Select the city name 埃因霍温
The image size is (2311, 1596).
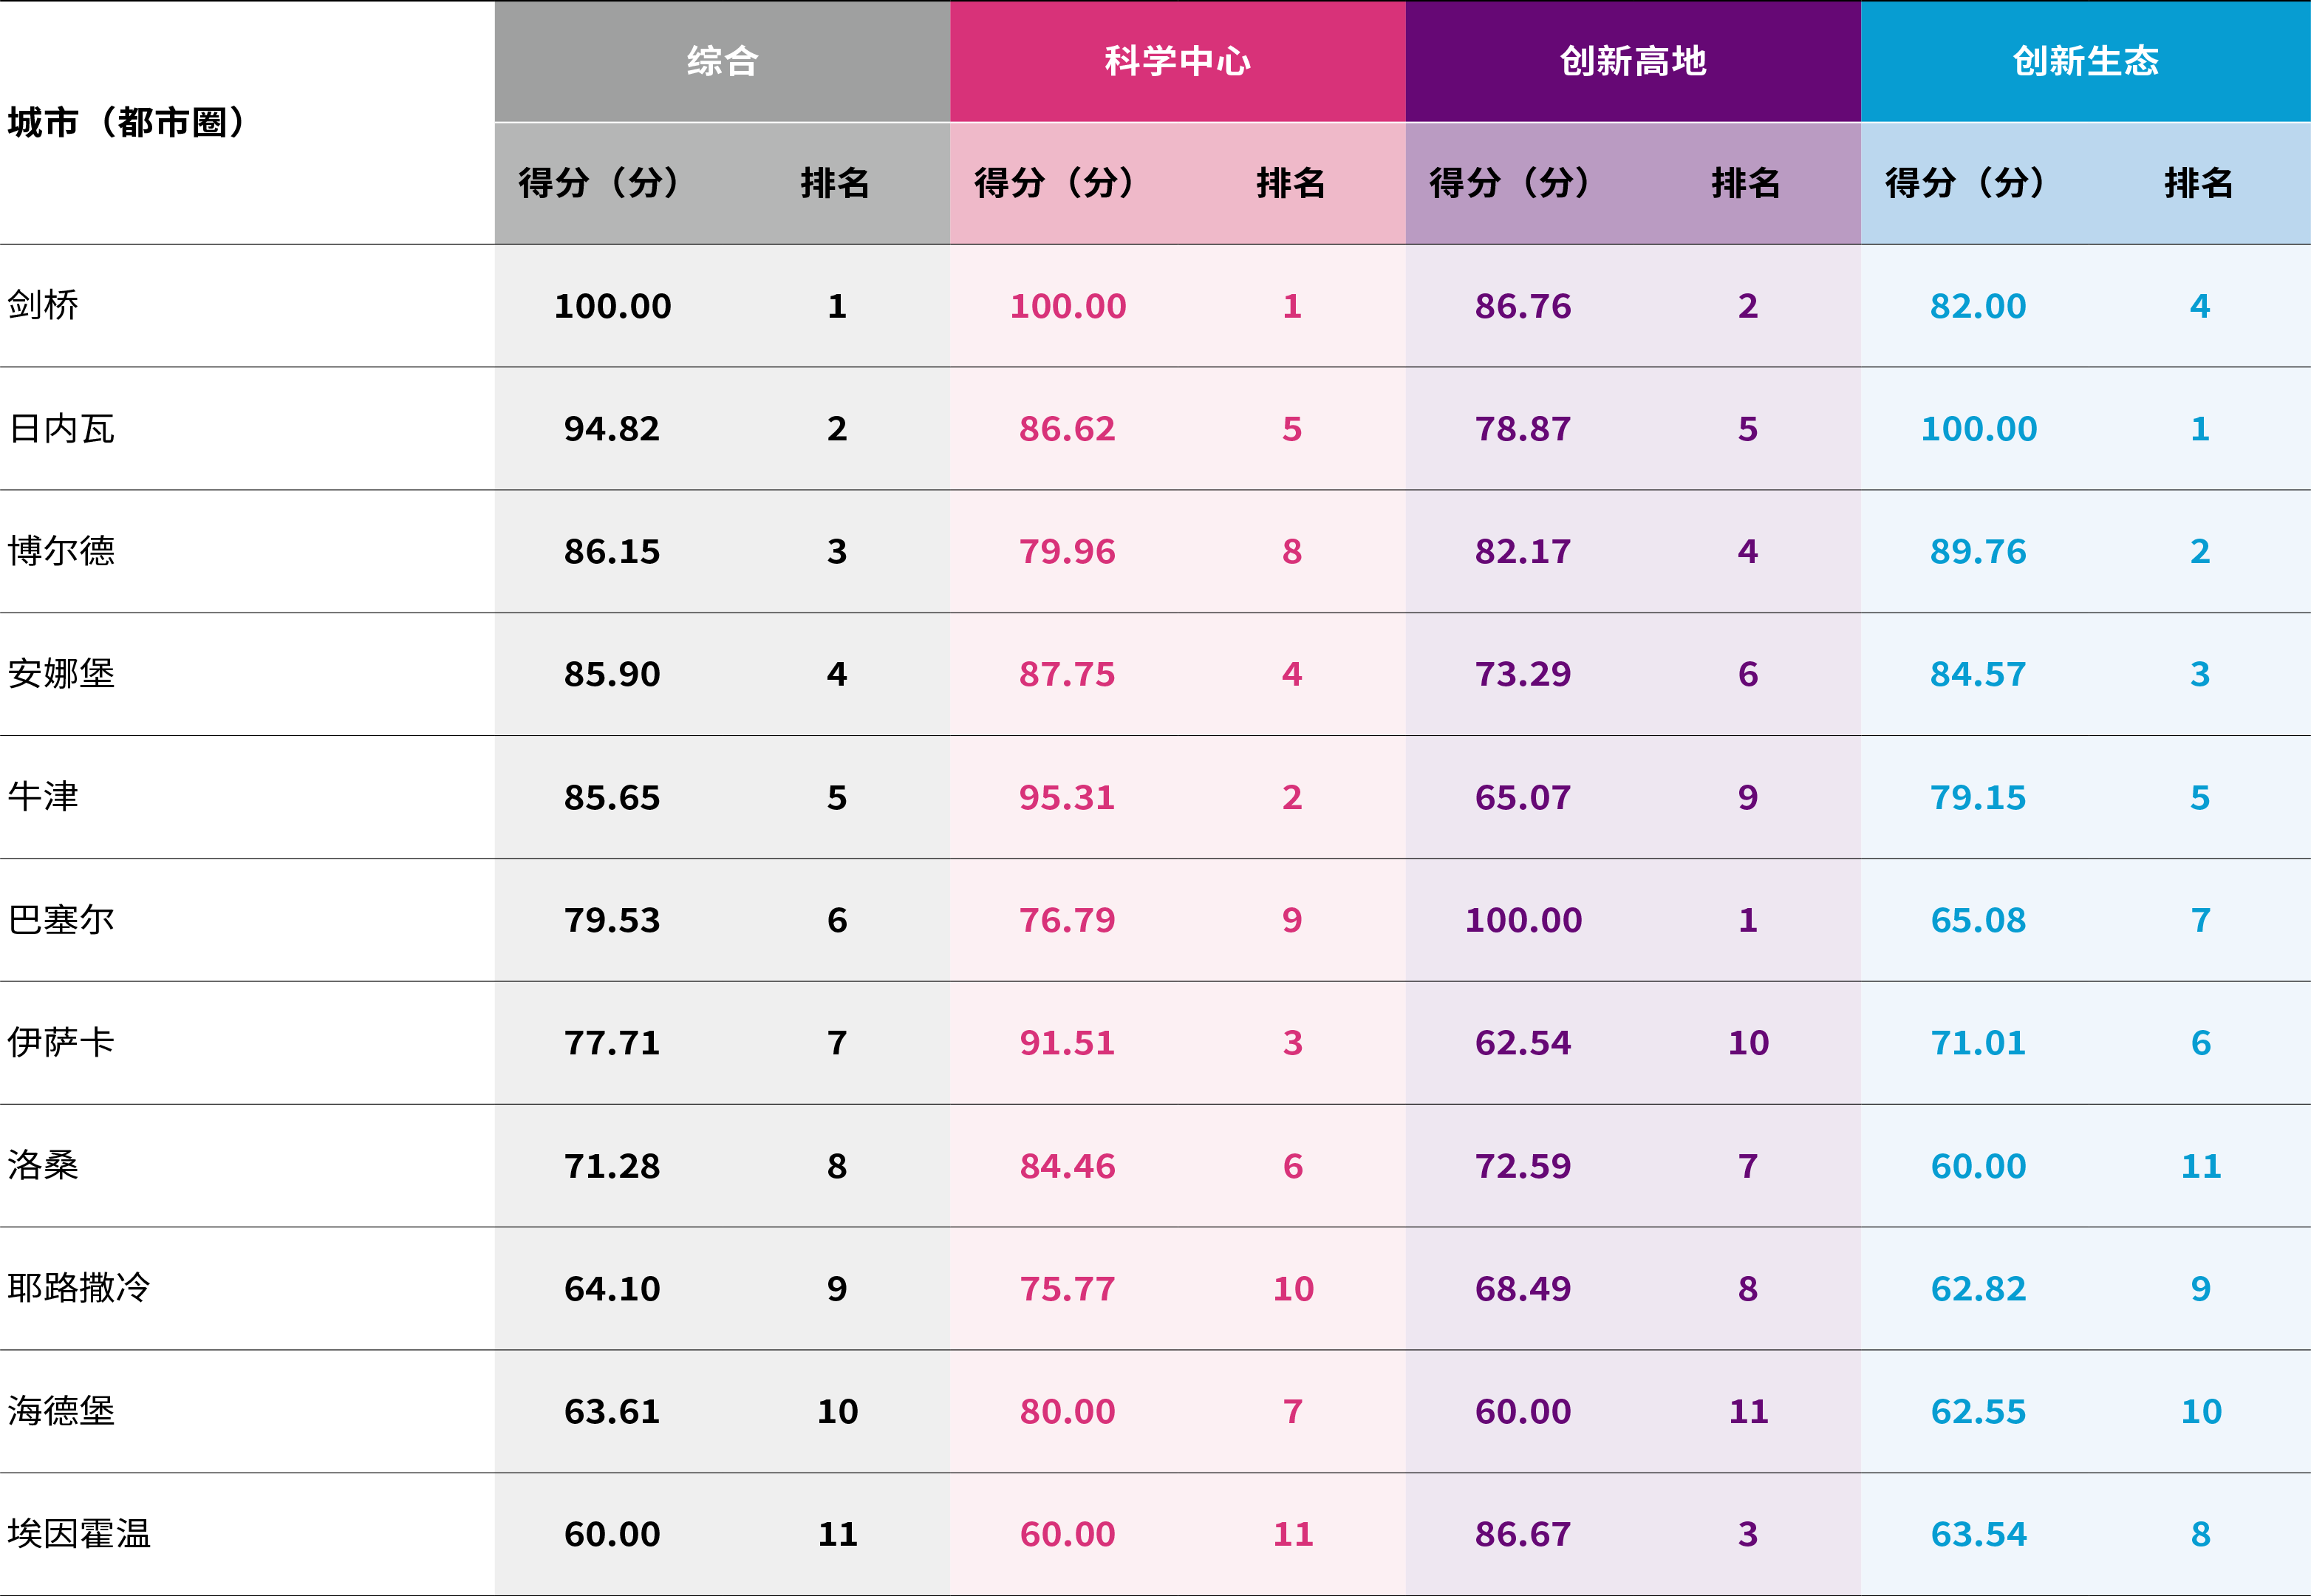pyautogui.click(x=79, y=1534)
